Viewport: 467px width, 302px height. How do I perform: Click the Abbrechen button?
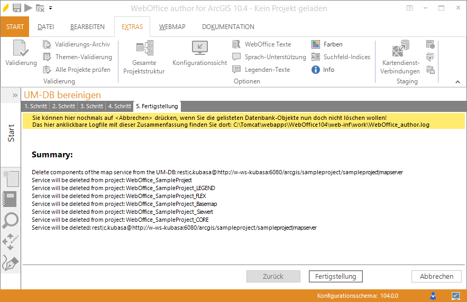(437, 277)
